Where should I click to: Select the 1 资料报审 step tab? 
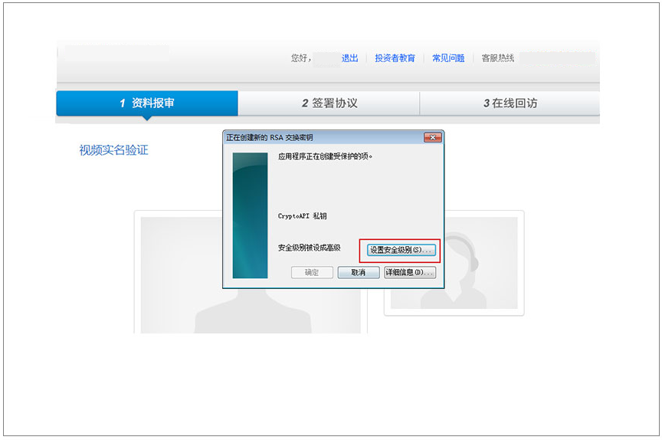(147, 103)
